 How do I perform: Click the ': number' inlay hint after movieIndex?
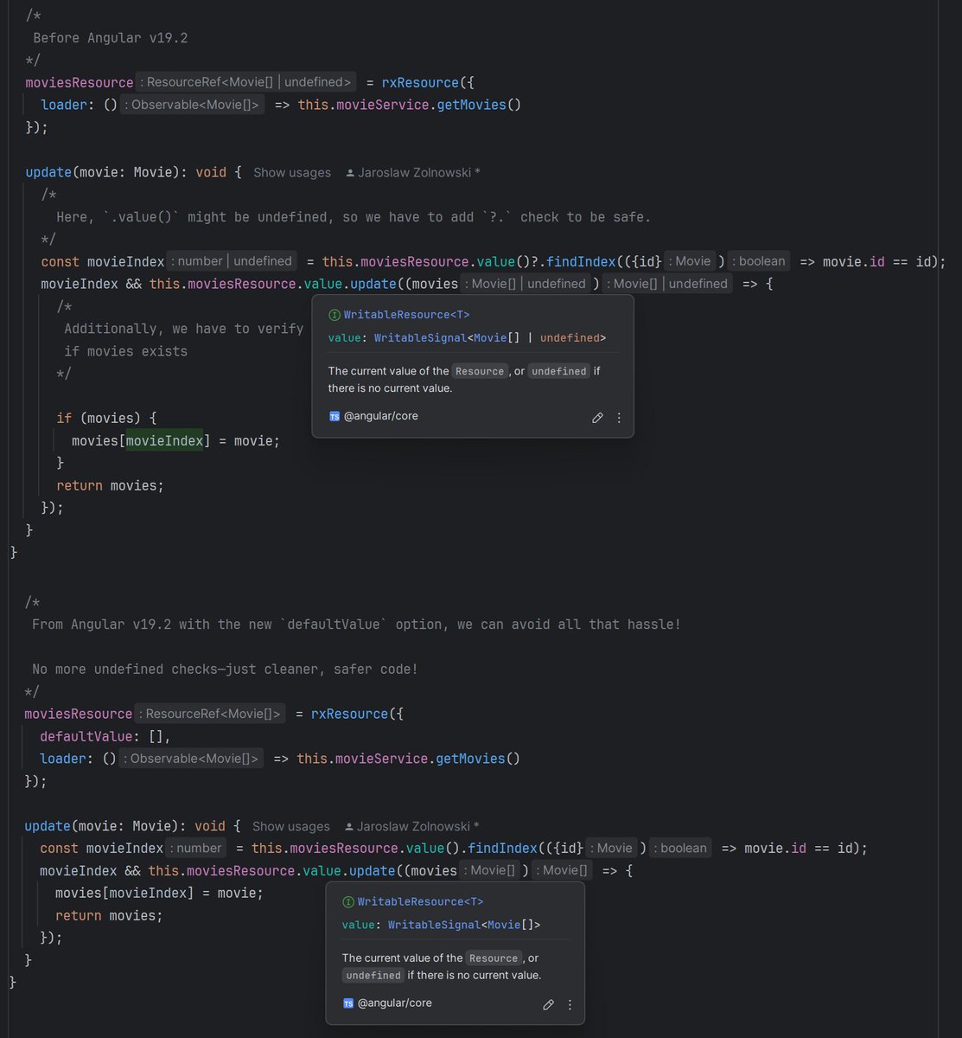click(x=197, y=848)
